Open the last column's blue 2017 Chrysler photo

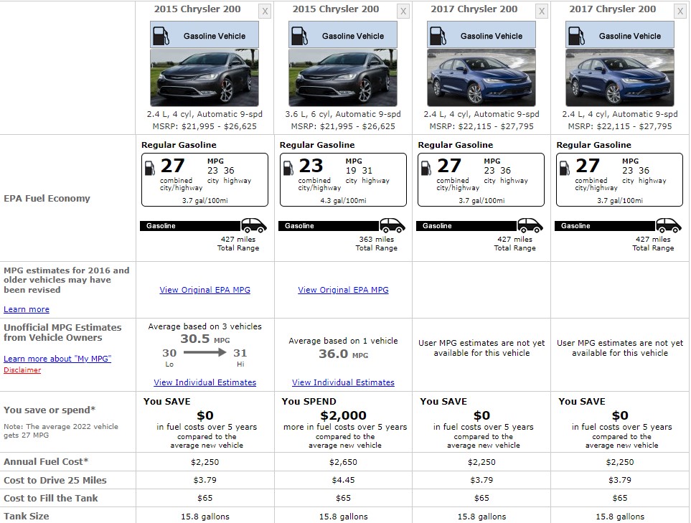620,77
